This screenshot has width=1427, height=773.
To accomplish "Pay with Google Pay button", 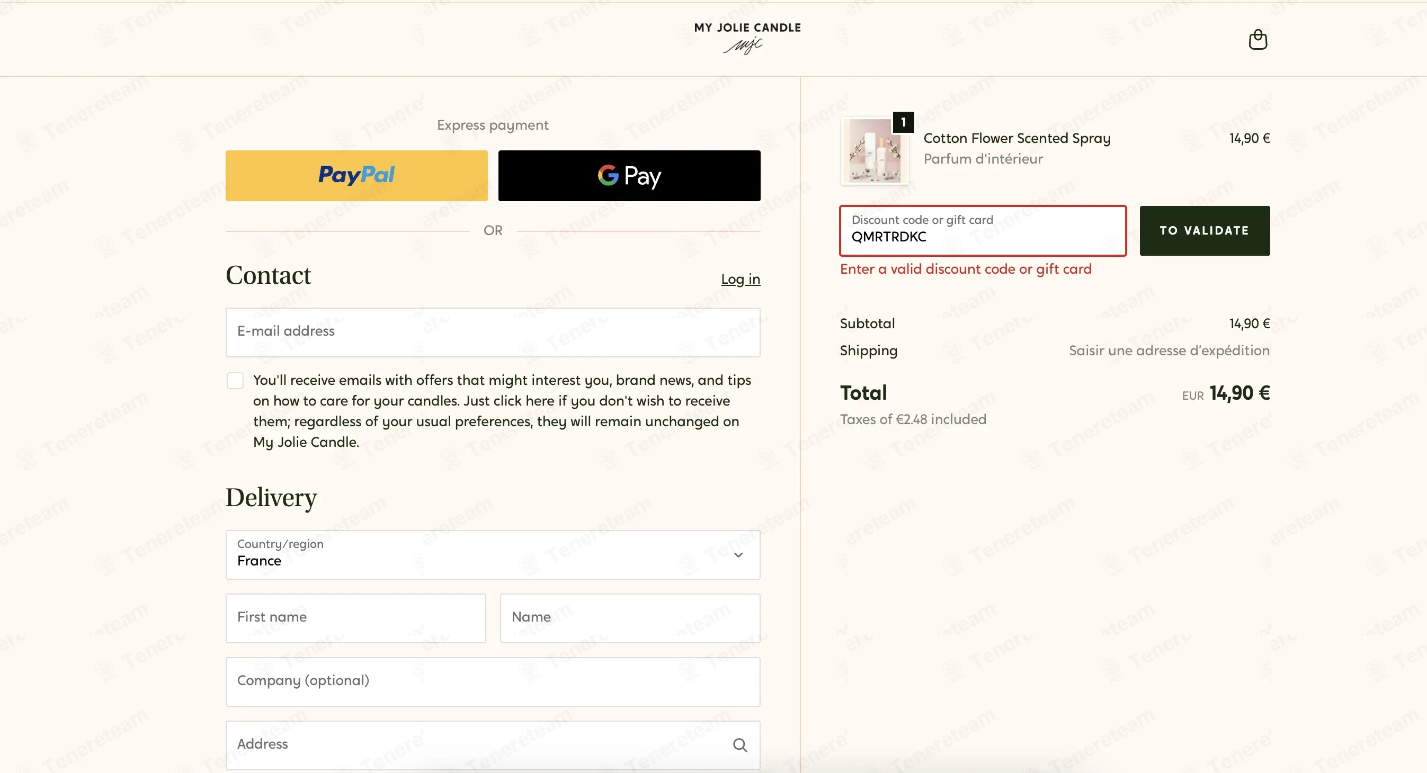I will coord(629,176).
